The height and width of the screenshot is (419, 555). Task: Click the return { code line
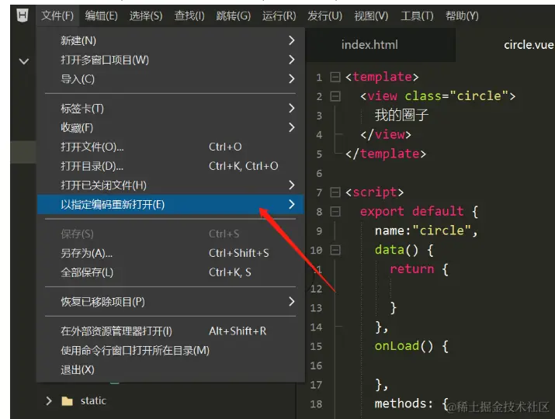418,269
